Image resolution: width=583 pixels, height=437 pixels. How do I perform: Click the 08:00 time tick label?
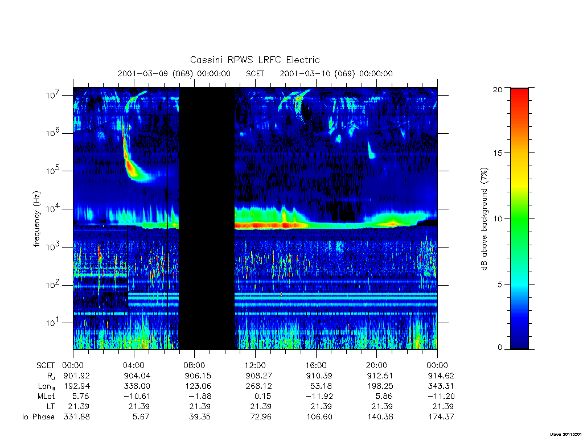click(x=195, y=365)
